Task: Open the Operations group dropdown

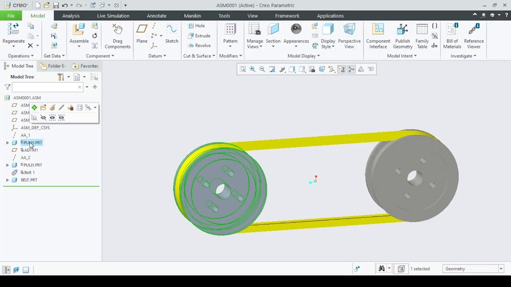Action: tap(21, 56)
